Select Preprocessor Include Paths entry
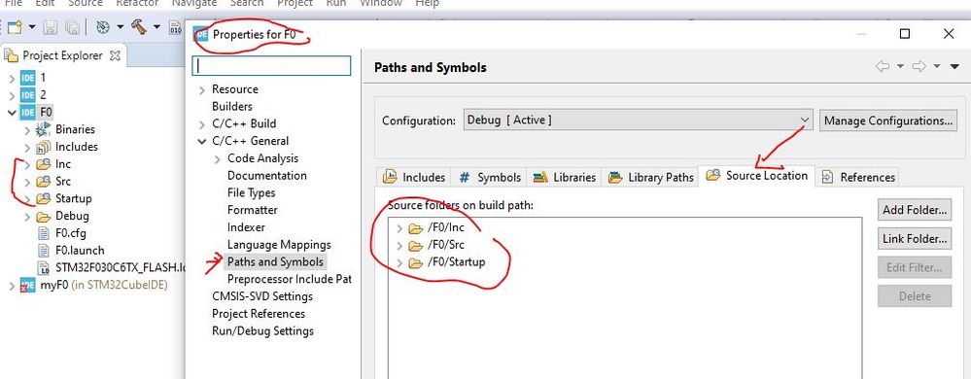Image resolution: width=971 pixels, height=379 pixels. pos(290,279)
